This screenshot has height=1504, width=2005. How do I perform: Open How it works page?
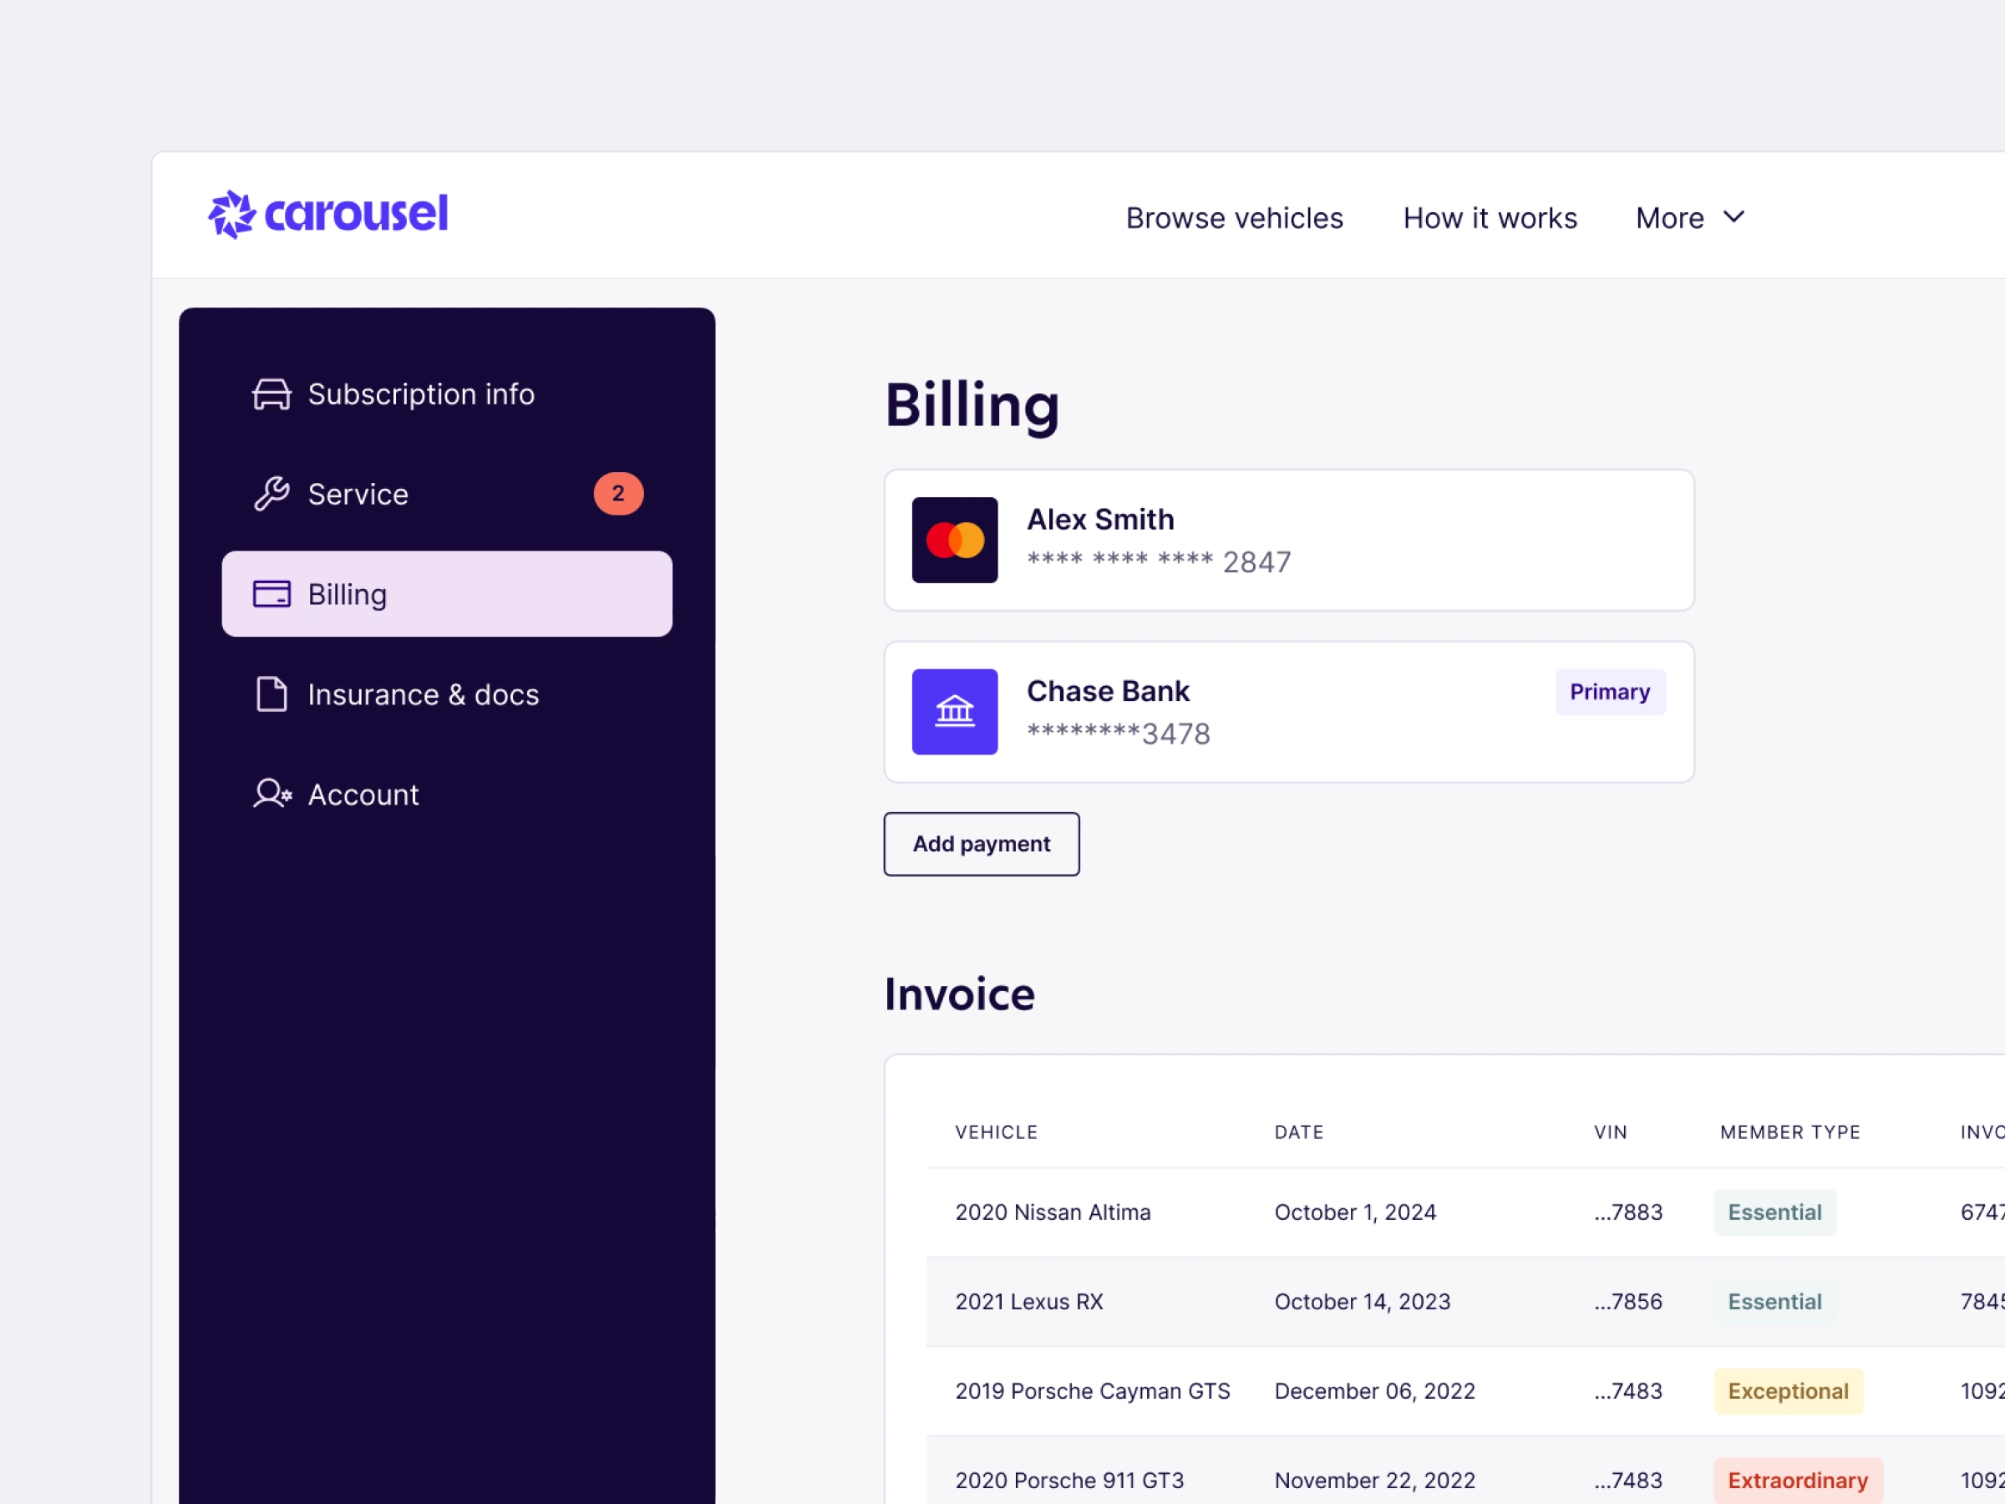coord(1490,218)
